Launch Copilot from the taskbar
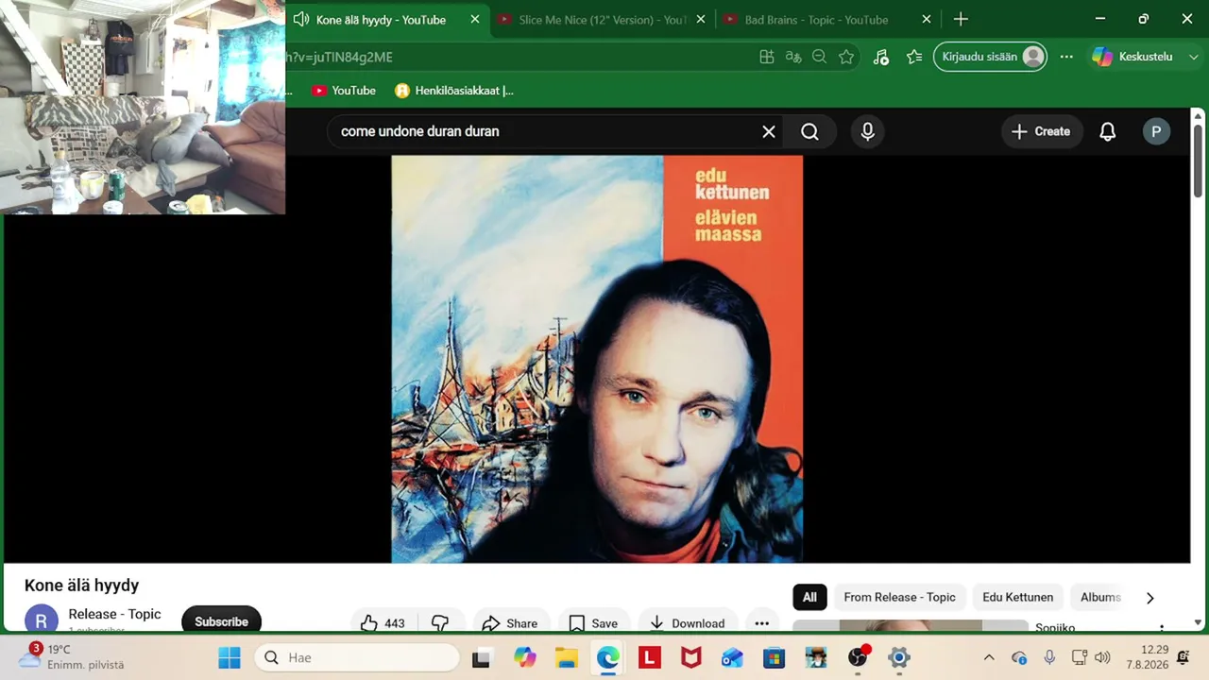Image resolution: width=1209 pixels, height=680 pixels. point(524,657)
